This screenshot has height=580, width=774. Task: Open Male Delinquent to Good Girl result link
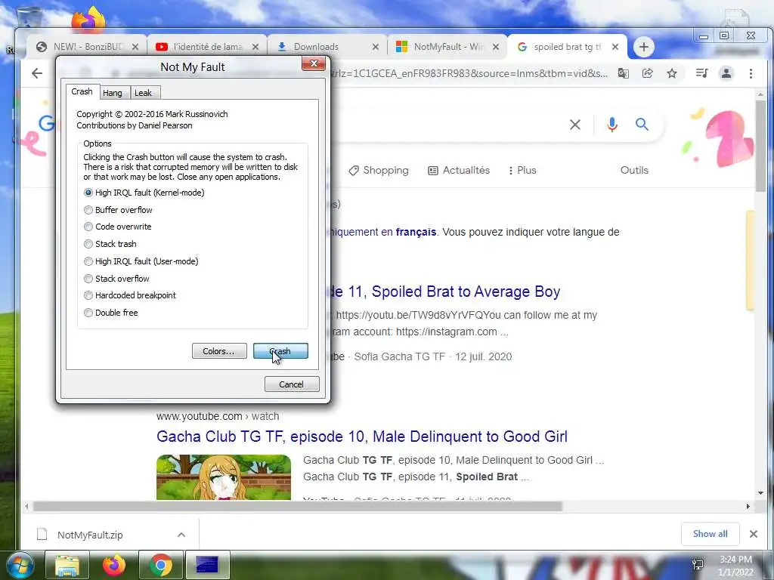tap(362, 437)
